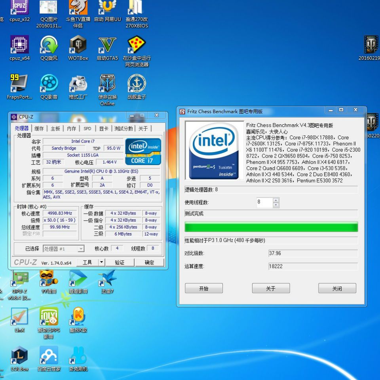Launch the 迅雷7 desktop shortcut

[107, 279]
